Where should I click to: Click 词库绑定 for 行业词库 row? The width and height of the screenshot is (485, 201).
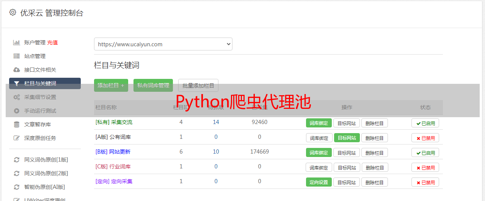click(319, 167)
